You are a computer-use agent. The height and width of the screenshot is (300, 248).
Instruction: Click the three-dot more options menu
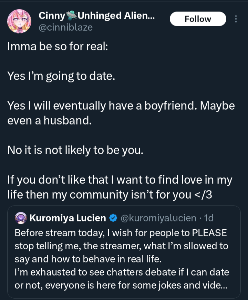pos(236,19)
